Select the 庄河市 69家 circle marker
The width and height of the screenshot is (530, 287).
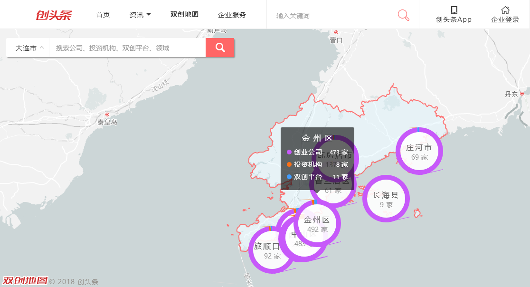419,151
